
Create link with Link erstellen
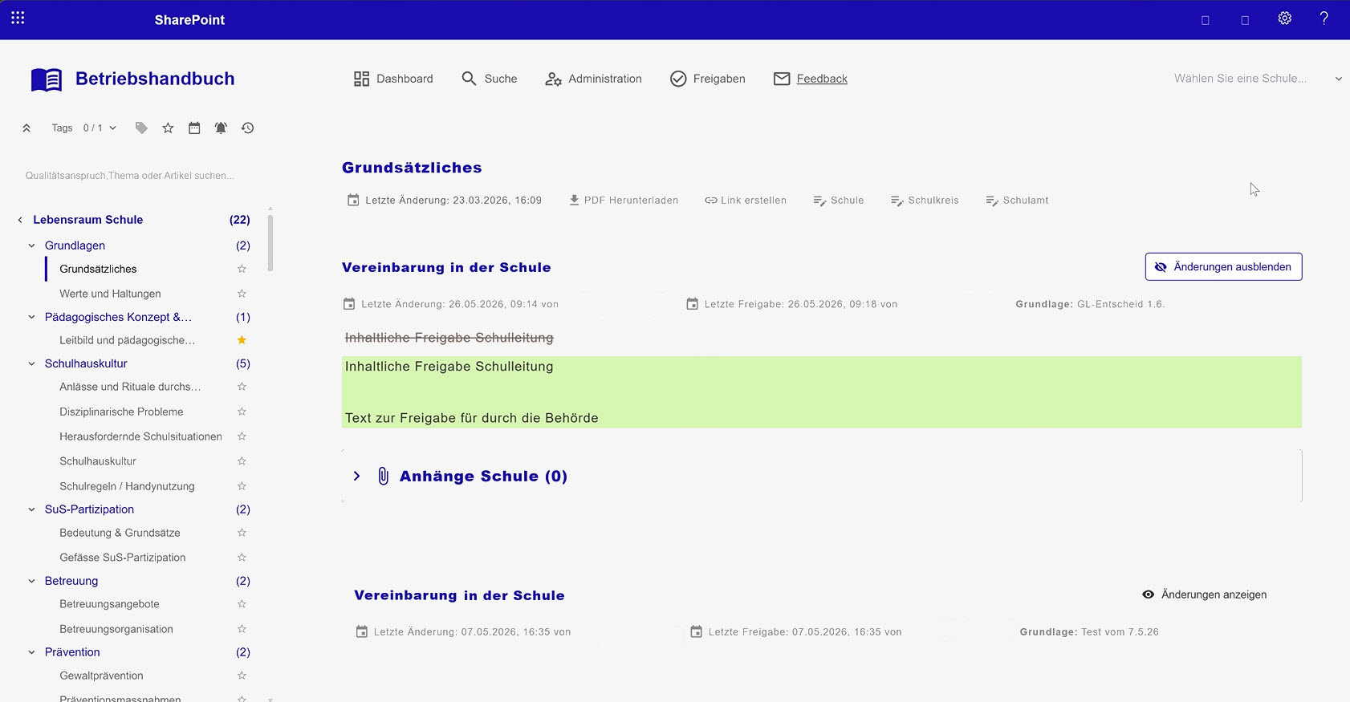(746, 200)
